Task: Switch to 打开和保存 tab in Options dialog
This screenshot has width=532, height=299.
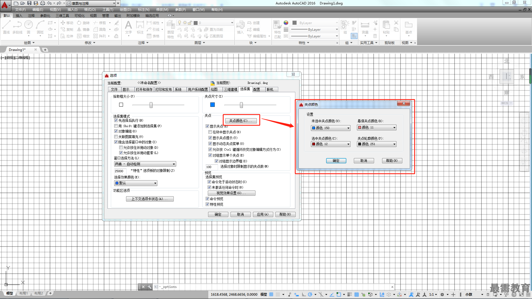Action: click(x=144, y=89)
